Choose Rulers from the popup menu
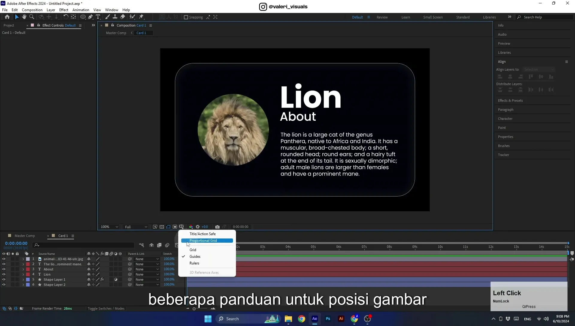Image resolution: width=575 pixels, height=326 pixels. (194, 263)
